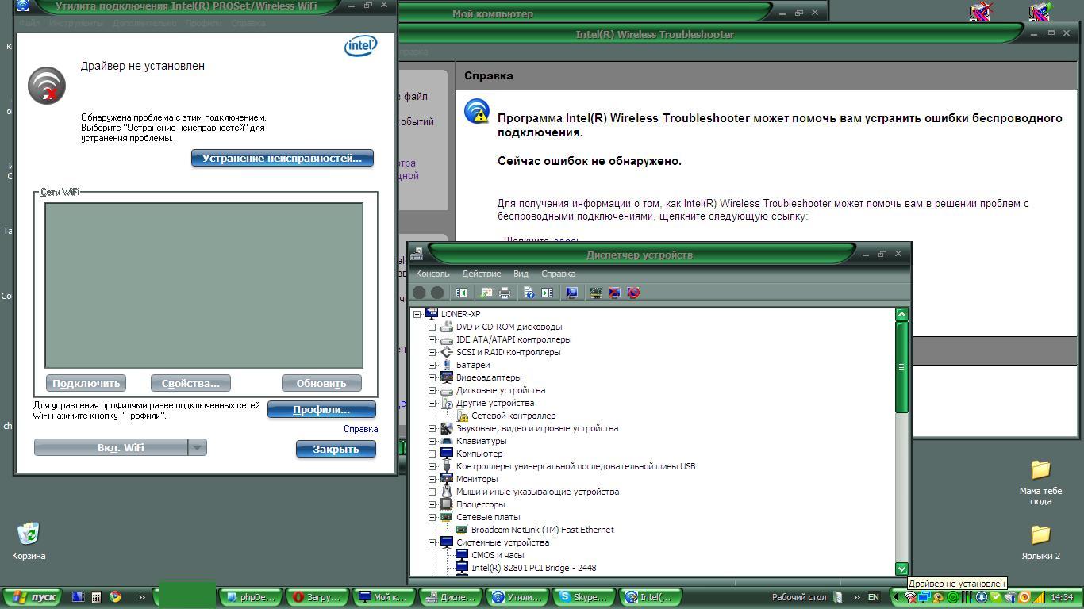This screenshot has height=609, width=1084.
Task: Click the print icon in Device Manager toolbar
Action: [505, 293]
